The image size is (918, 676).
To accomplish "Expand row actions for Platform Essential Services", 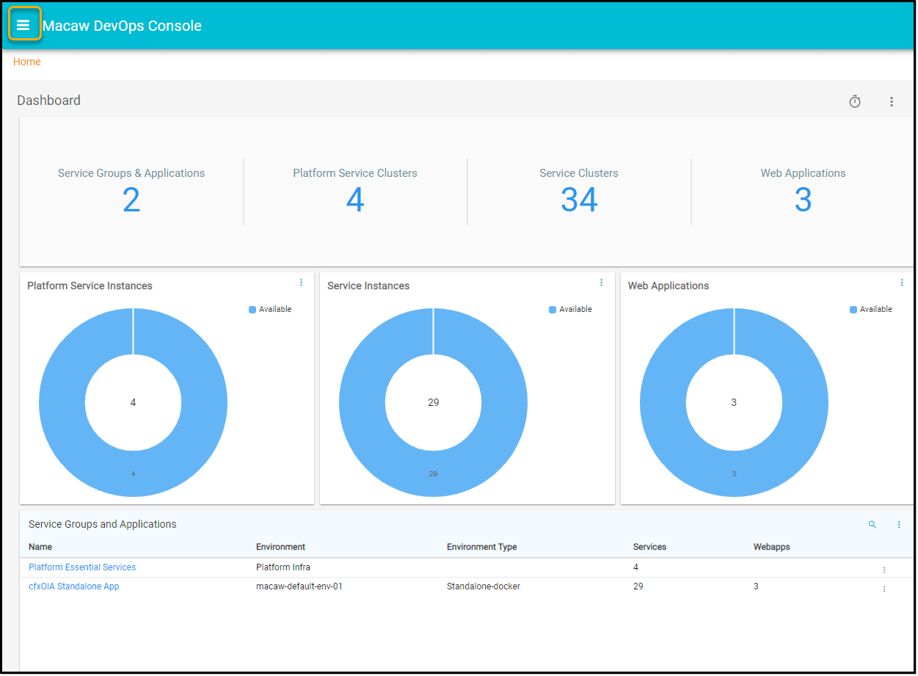I will pos(884,570).
